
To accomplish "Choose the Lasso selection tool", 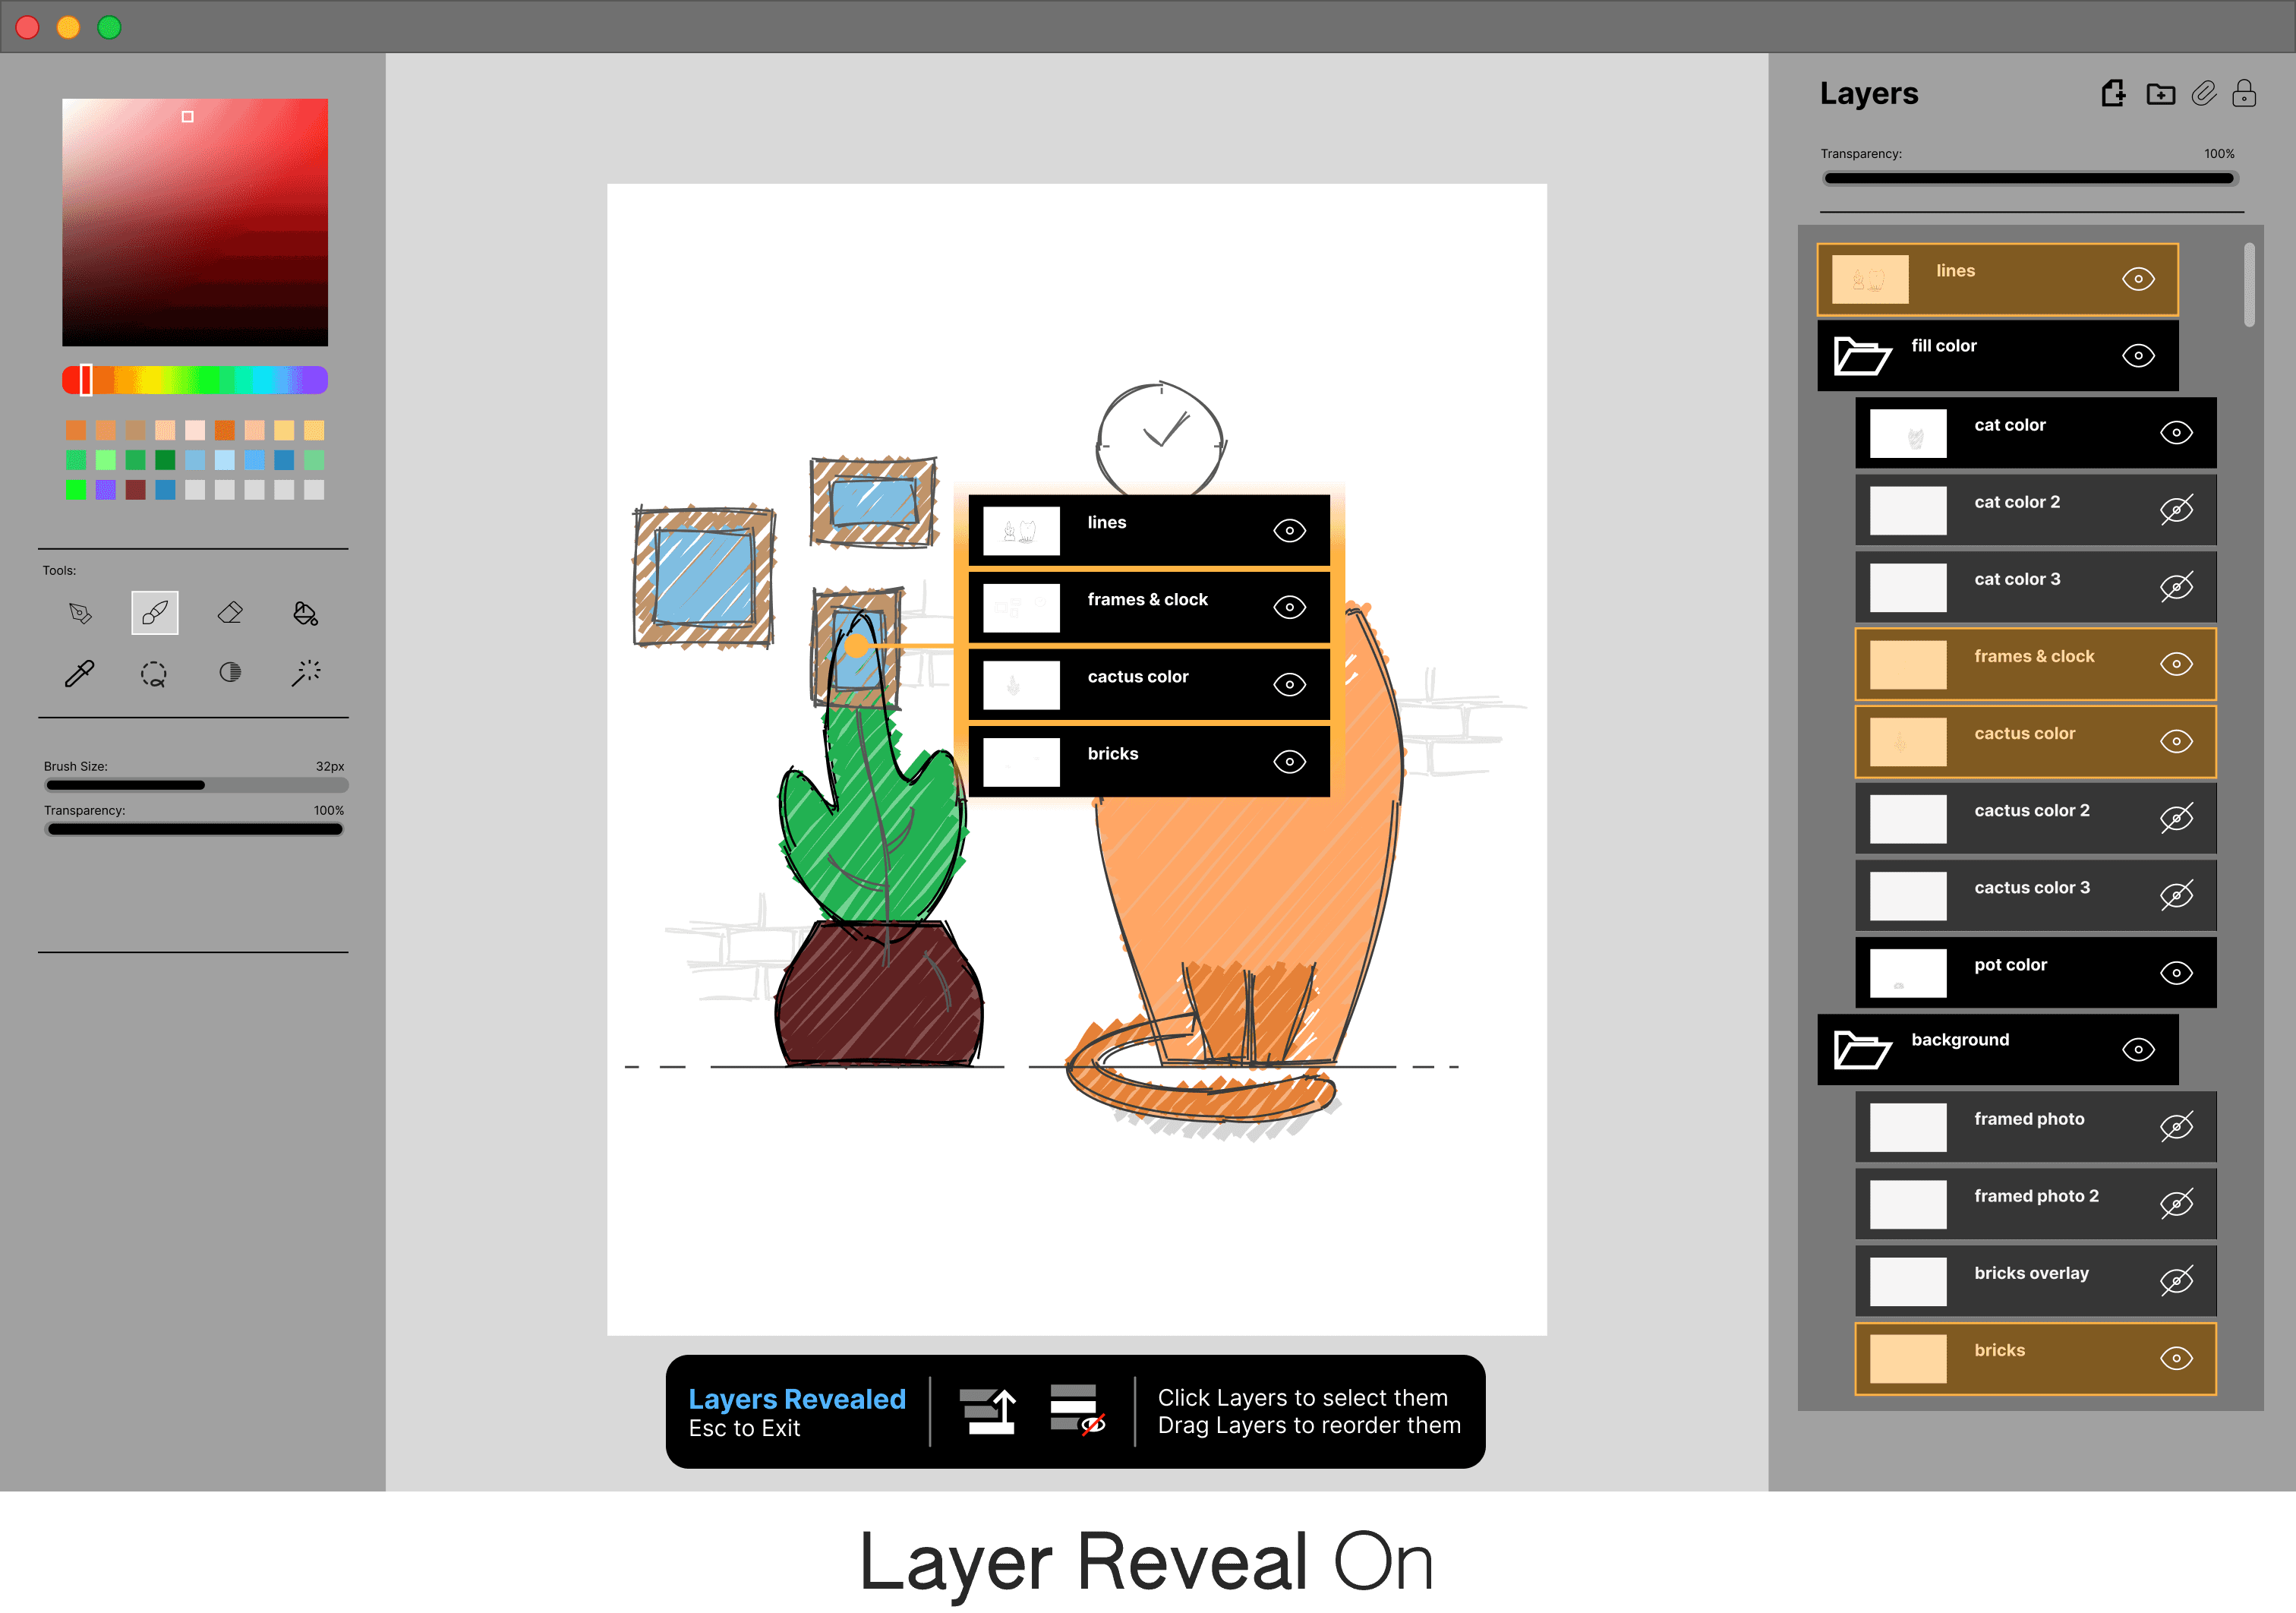I will 154,673.
